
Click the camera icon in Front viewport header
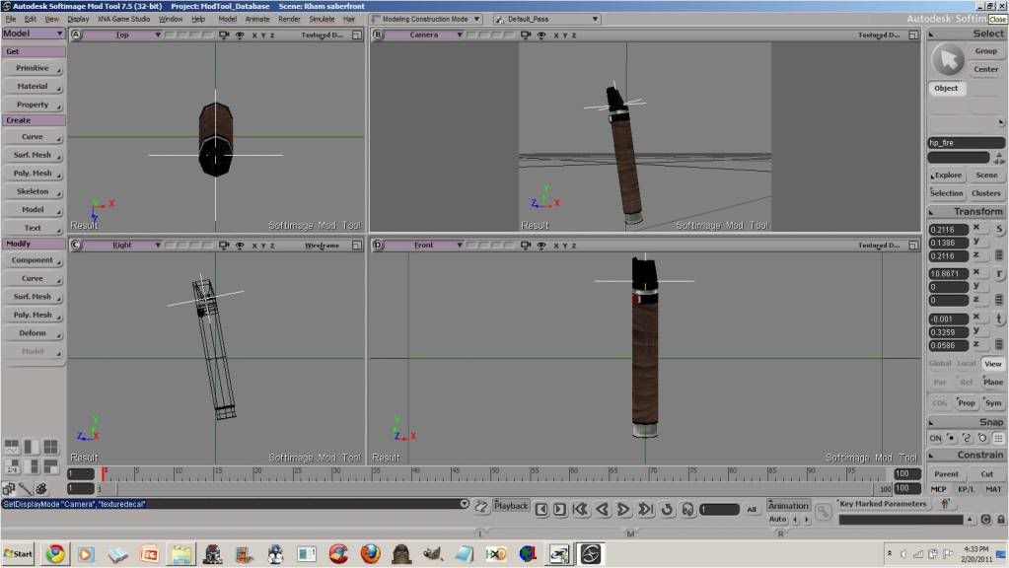click(x=526, y=246)
